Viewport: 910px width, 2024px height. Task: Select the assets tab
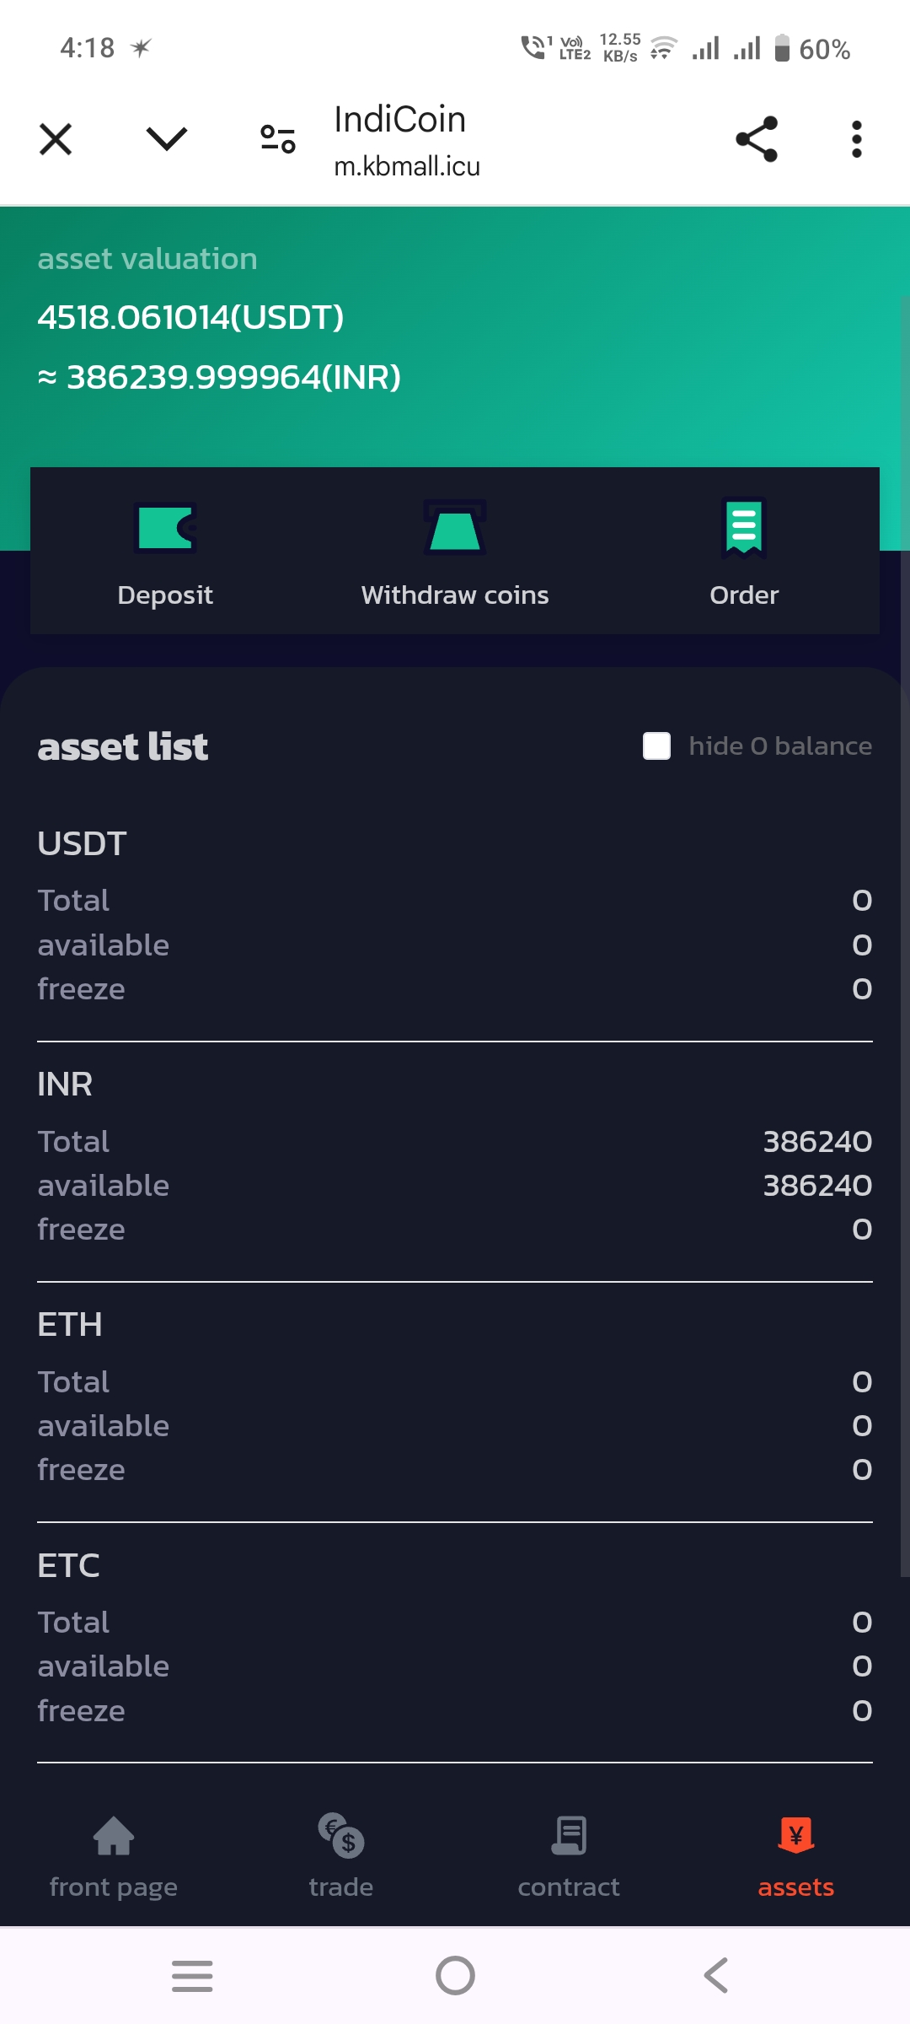coord(795,1854)
